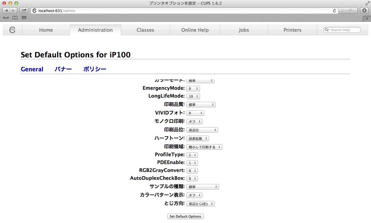Open the とじ方向 dropdown
Image resolution: width=371 pixels, height=223 pixels.
point(201,204)
